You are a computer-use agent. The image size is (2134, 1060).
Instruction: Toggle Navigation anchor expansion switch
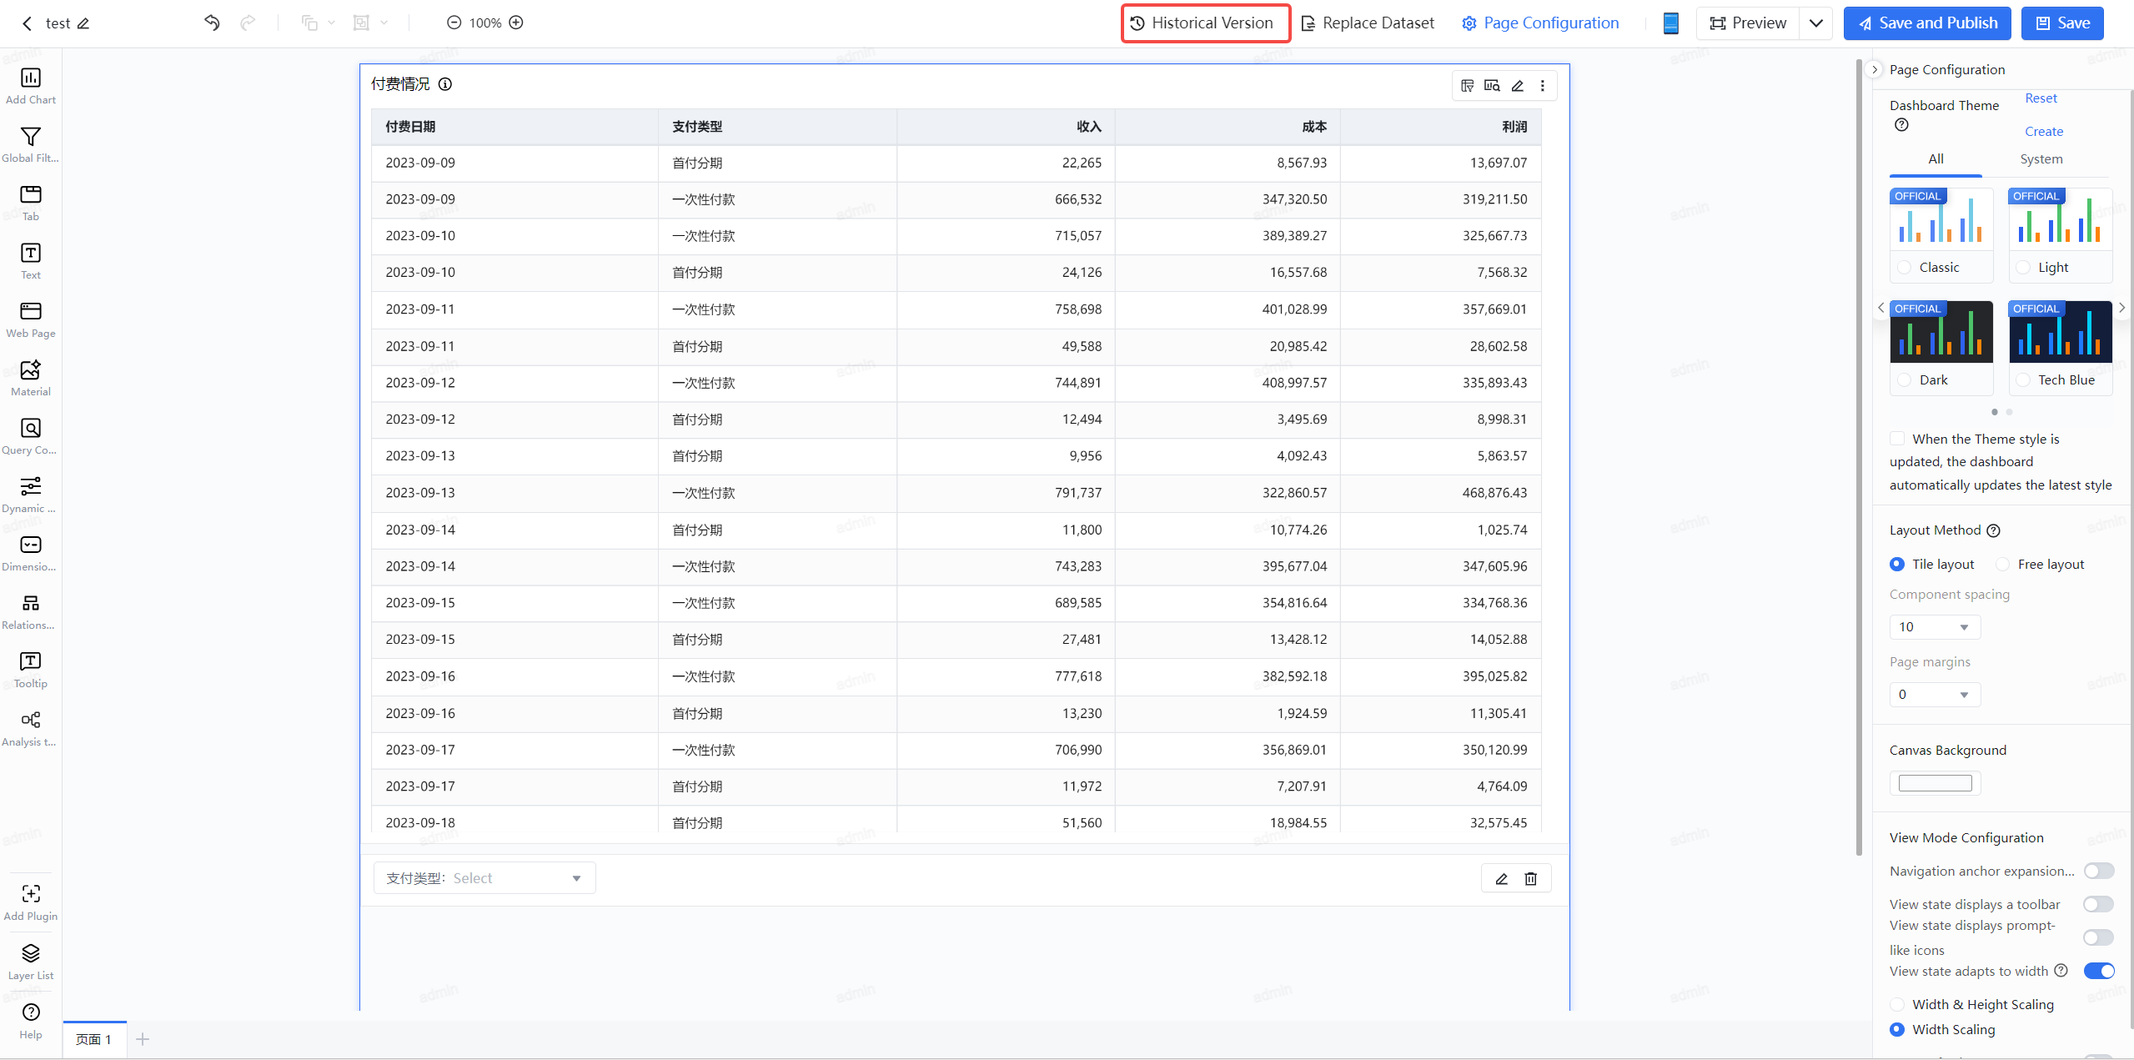point(2099,872)
